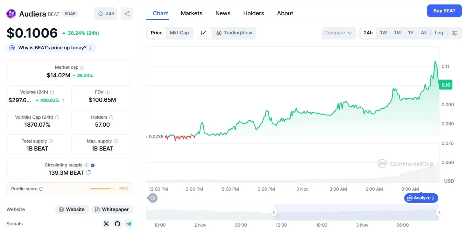Open the Whitepaper link
This screenshot has width=465, height=233.
(112, 209)
